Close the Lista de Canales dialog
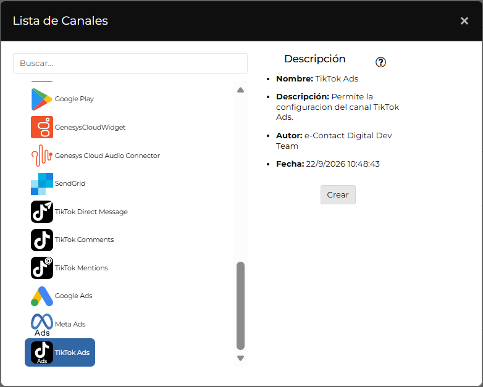Viewport: 483px width, 387px height. 464,20
